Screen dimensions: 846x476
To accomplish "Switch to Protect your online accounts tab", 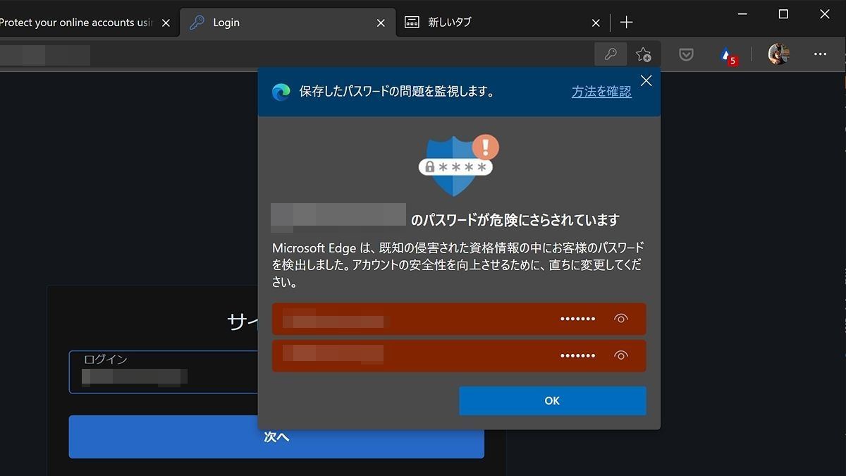I will pos(86,23).
